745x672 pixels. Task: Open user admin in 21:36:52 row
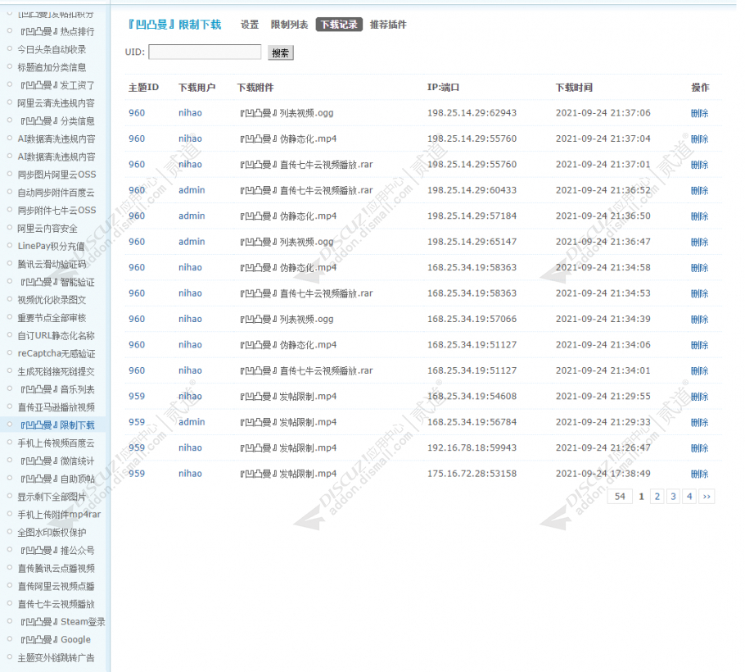pos(192,190)
